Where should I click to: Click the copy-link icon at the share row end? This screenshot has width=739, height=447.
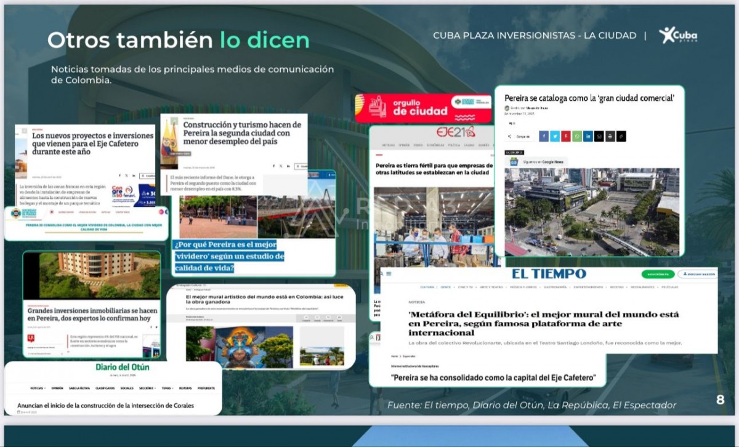tap(621, 136)
